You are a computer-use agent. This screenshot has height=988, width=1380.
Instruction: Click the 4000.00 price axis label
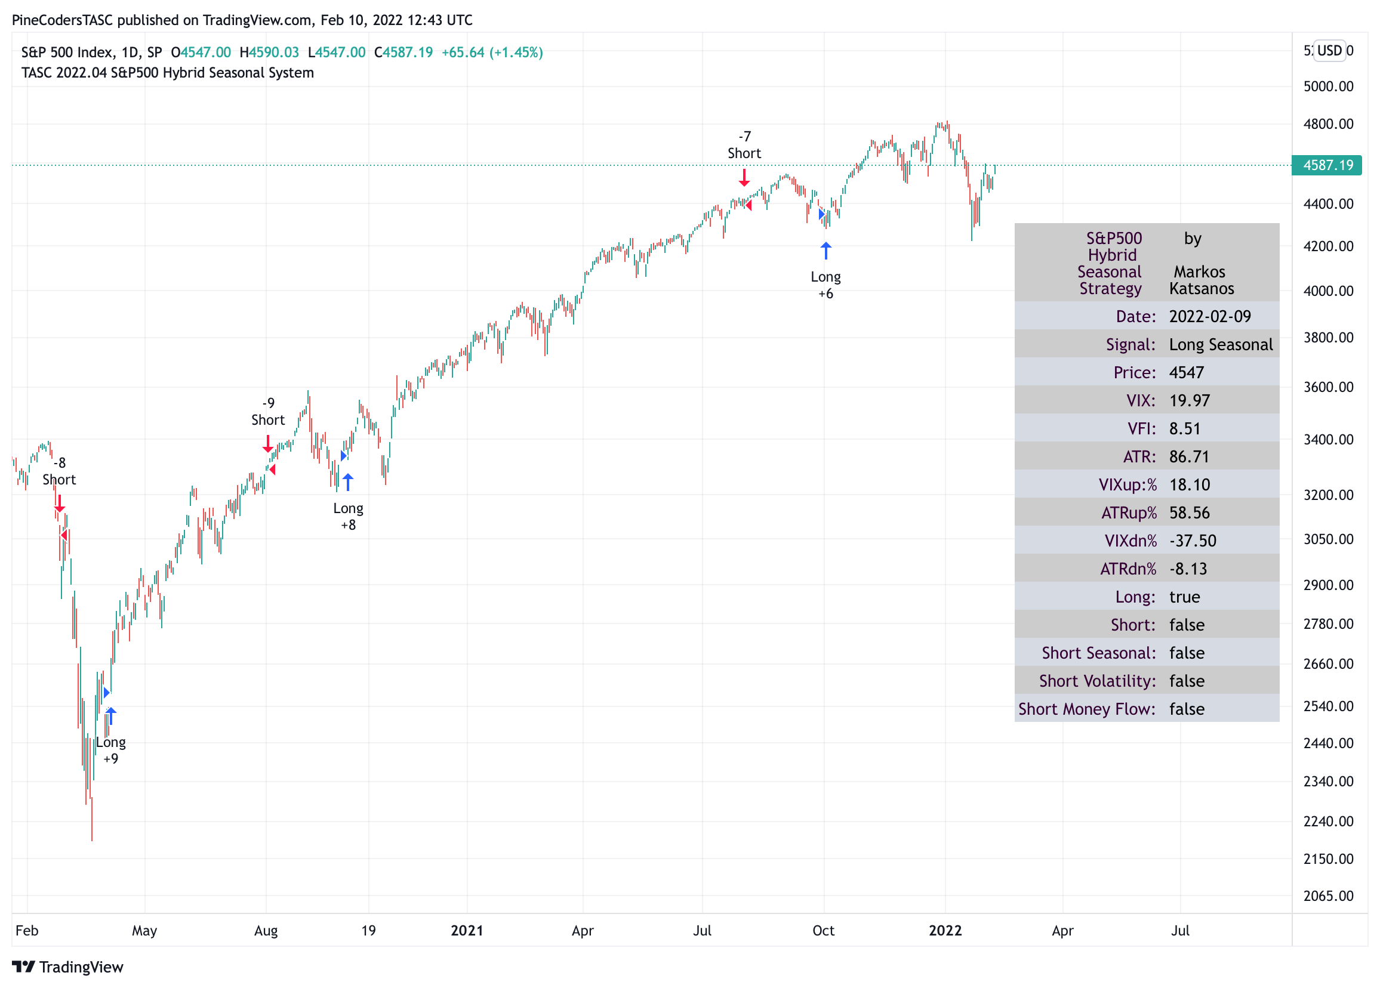(1328, 291)
